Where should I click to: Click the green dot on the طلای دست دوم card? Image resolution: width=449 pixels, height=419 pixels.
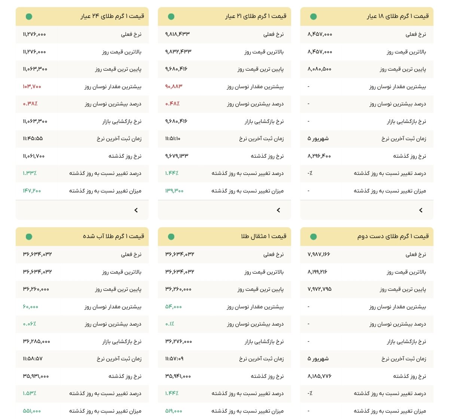(x=314, y=236)
